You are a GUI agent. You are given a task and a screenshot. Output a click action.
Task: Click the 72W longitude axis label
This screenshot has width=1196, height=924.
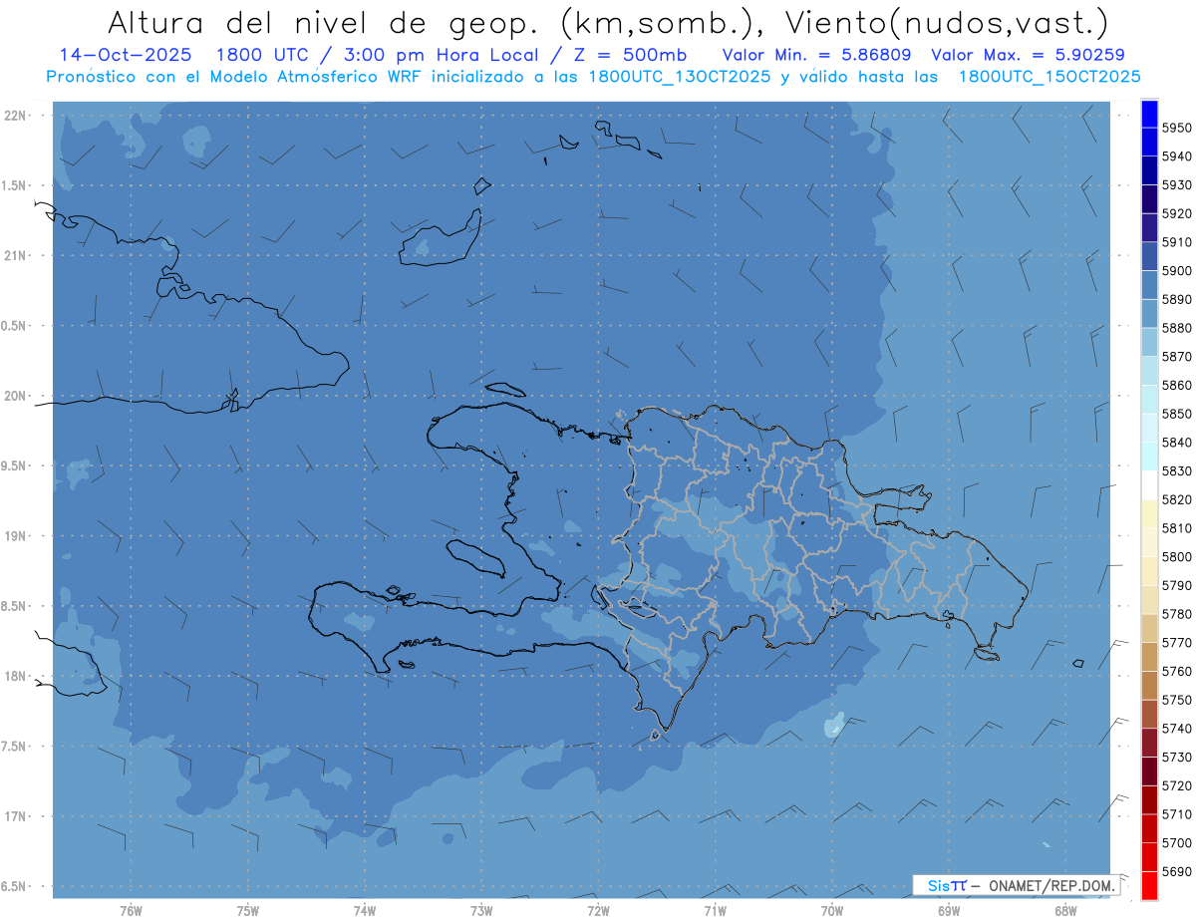tap(598, 911)
